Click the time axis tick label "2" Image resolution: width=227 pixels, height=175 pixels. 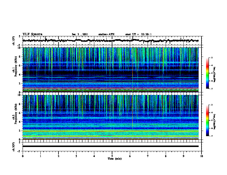pos(58,156)
